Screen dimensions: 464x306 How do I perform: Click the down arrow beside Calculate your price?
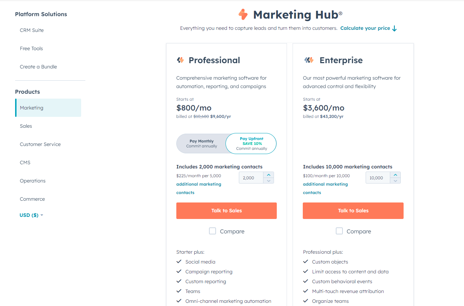point(394,28)
